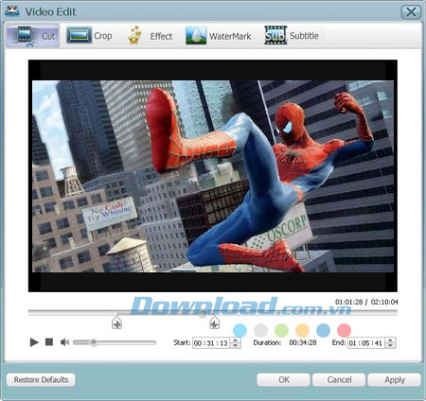Click the stop playback button
This screenshot has width=426, height=401.
tap(49, 342)
